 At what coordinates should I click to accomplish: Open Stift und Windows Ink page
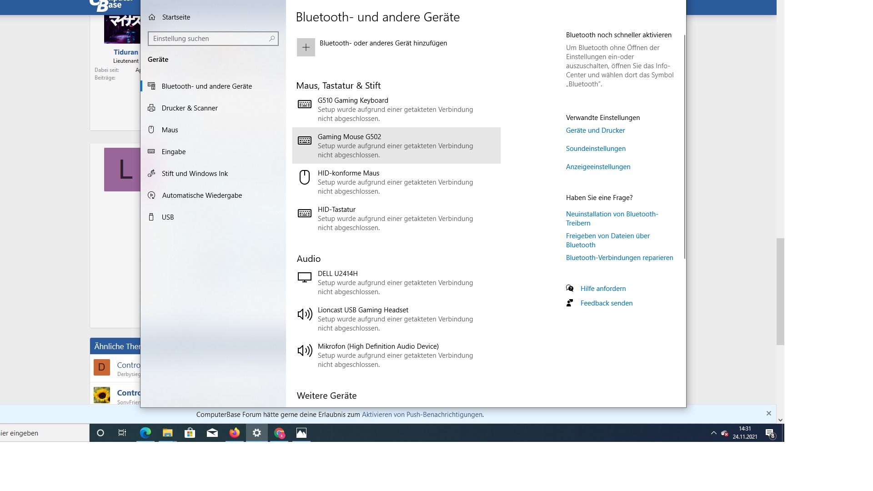pyautogui.click(x=195, y=174)
